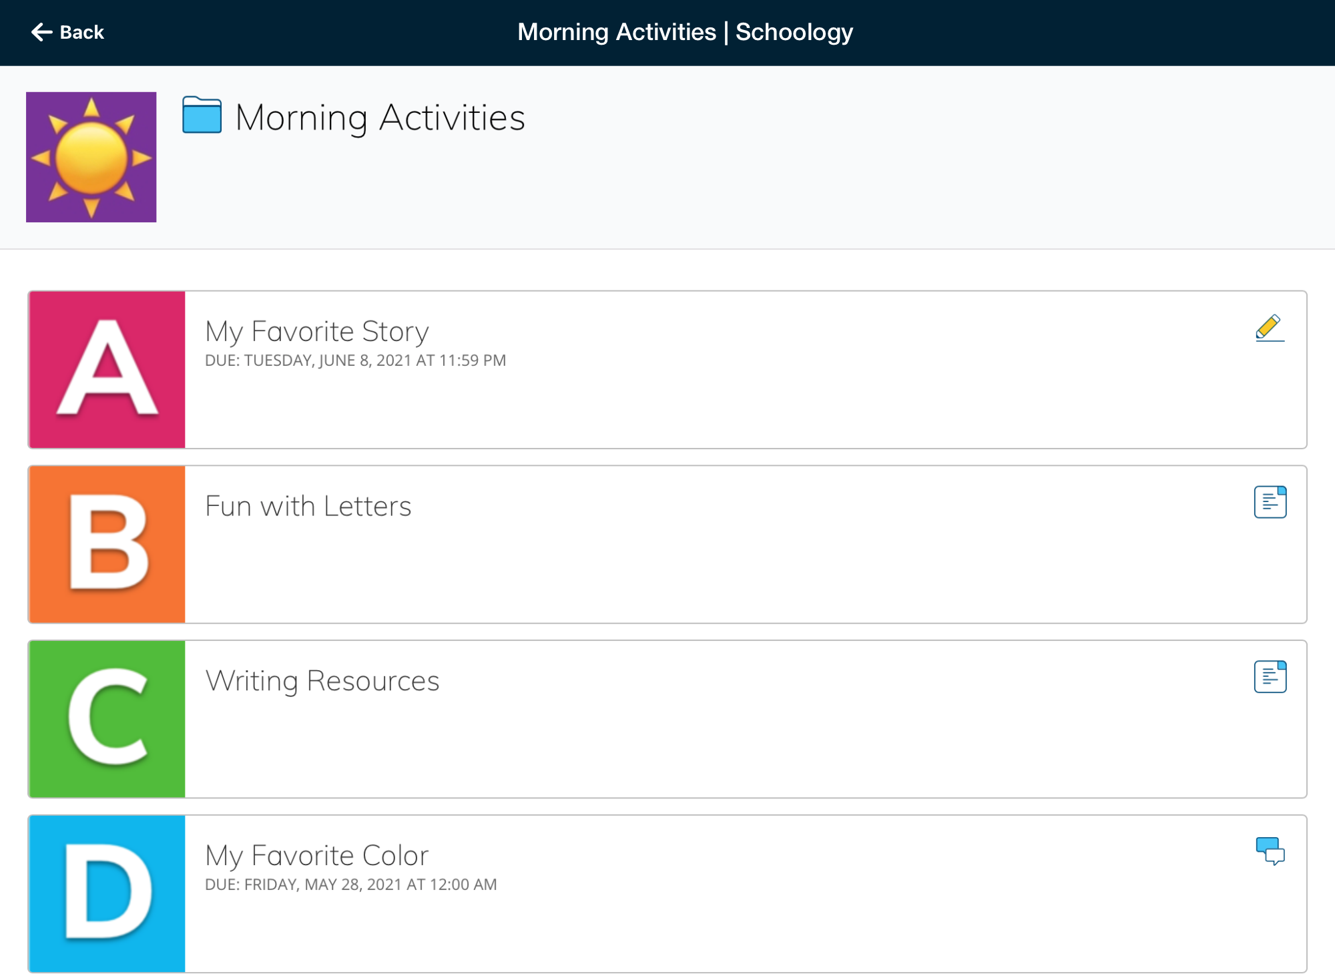Viewport: 1335px width, 976px height.
Task: Open the Fun with Letters page
Action: point(308,506)
